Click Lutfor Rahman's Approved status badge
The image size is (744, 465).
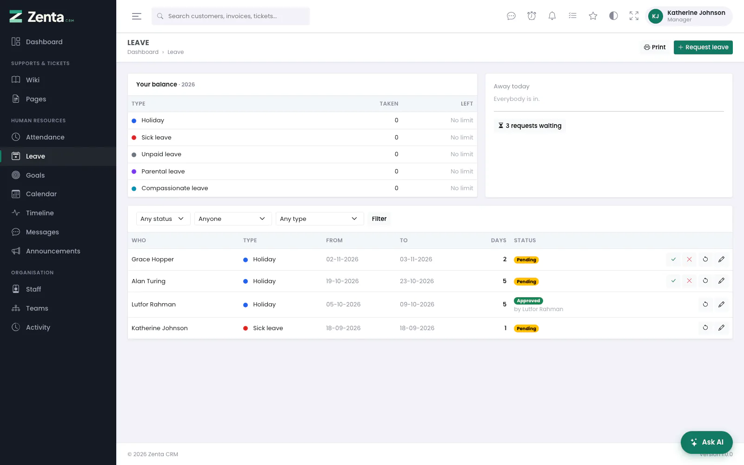pos(528,301)
